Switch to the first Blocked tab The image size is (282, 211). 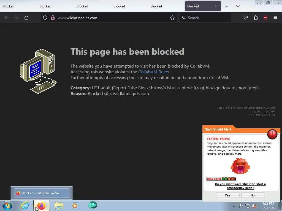[18, 6]
